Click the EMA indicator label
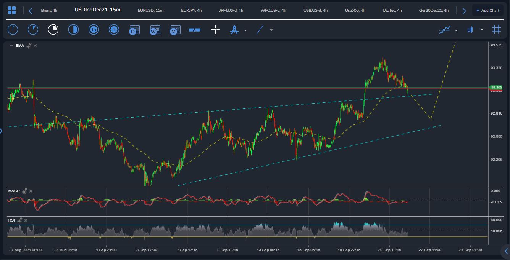The image size is (510, 260). (20, 46)
